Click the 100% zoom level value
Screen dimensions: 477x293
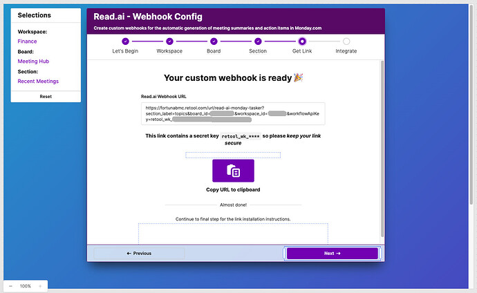tap(26, 286)
